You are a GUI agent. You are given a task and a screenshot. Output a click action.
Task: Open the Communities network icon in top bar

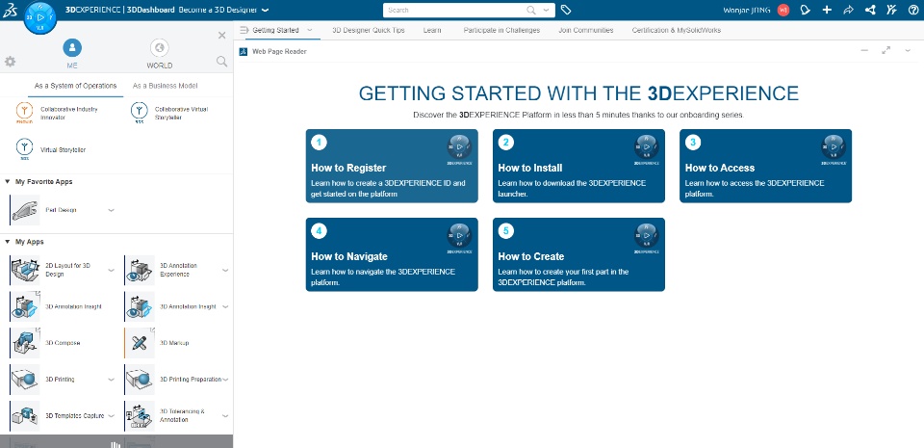870,10
